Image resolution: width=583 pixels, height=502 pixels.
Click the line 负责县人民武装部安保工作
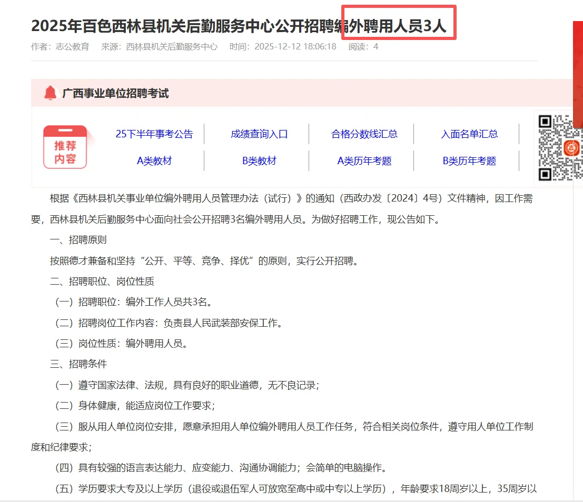[x=169, y=323]
